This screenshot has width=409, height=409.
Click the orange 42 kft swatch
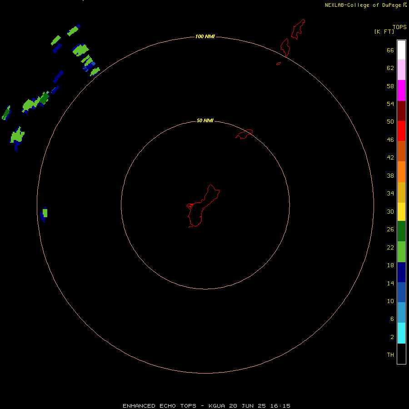tap(401, 172)
